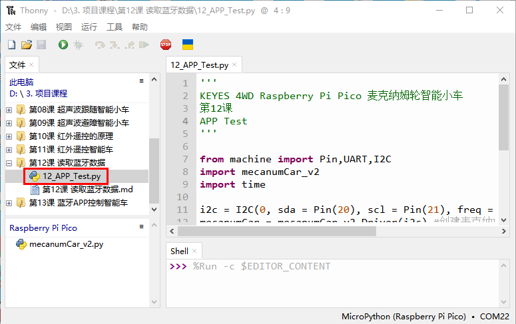516x324 pixels.
Task: Expand the 第11课 红外遥控智能车 folder
Action: point(9,150)
